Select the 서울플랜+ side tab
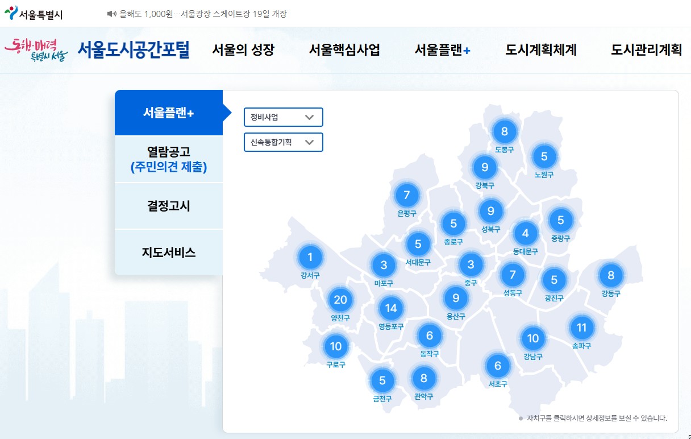Viewport: 691px width, 439px height. click(169, 113)
